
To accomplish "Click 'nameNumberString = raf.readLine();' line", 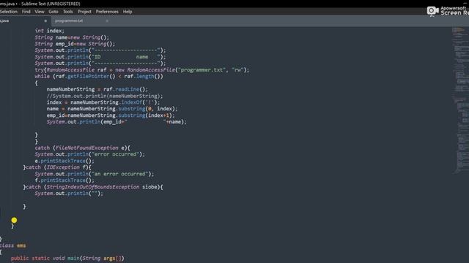I will tap(97, 89).
